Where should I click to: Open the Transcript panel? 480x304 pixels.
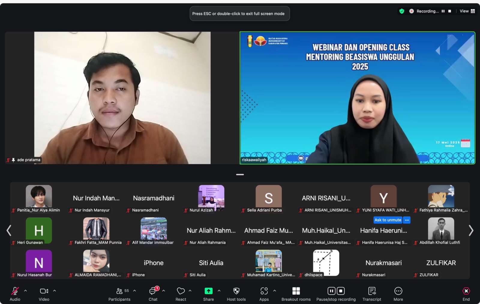point(372,294)
